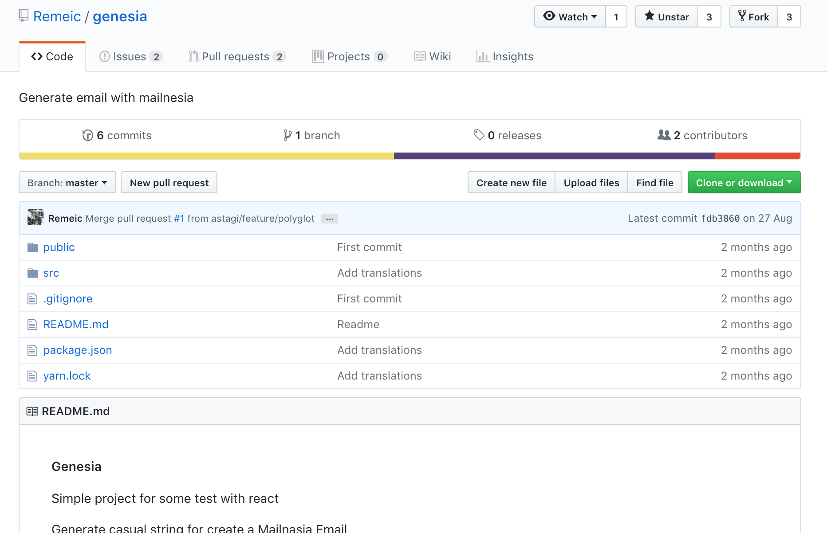Viewport: 827px width, 533px height.
Task: Switch to the Code tab
Action: 52,57
